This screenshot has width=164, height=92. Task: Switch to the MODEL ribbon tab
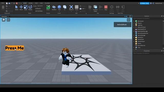point(31,3)
